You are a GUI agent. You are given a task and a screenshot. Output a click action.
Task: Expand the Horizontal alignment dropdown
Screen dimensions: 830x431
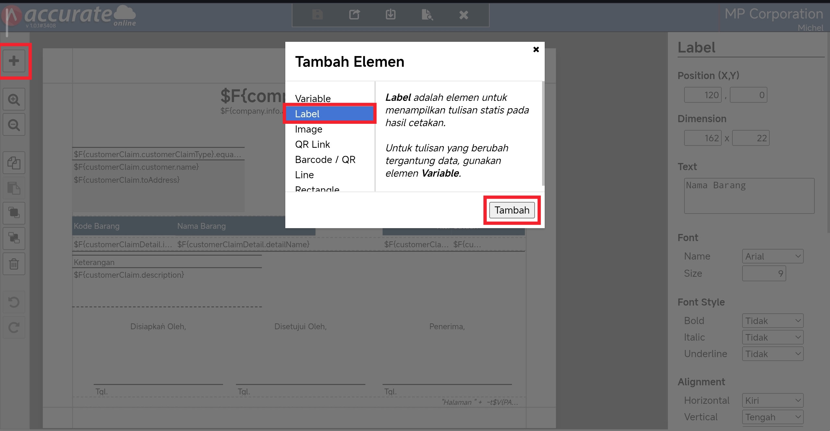point(772,401)
